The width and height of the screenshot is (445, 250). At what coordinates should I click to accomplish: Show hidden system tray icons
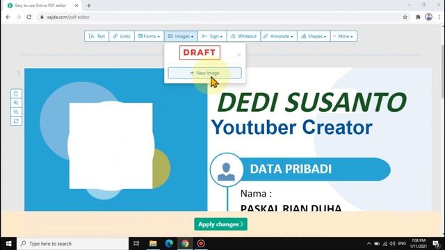369,244
